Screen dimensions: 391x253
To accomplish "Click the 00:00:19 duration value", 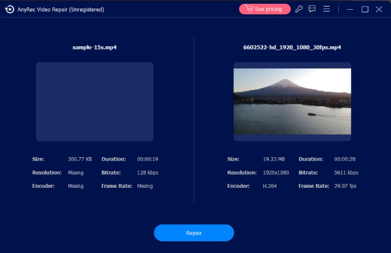I will [148, 159].
